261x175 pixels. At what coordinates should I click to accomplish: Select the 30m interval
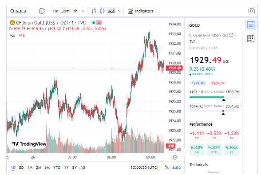65,11
